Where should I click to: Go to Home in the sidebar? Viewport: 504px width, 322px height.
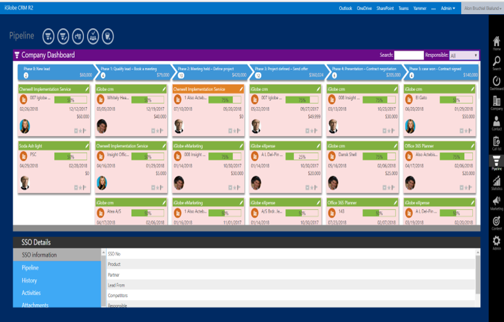click(x=496, y=43)
